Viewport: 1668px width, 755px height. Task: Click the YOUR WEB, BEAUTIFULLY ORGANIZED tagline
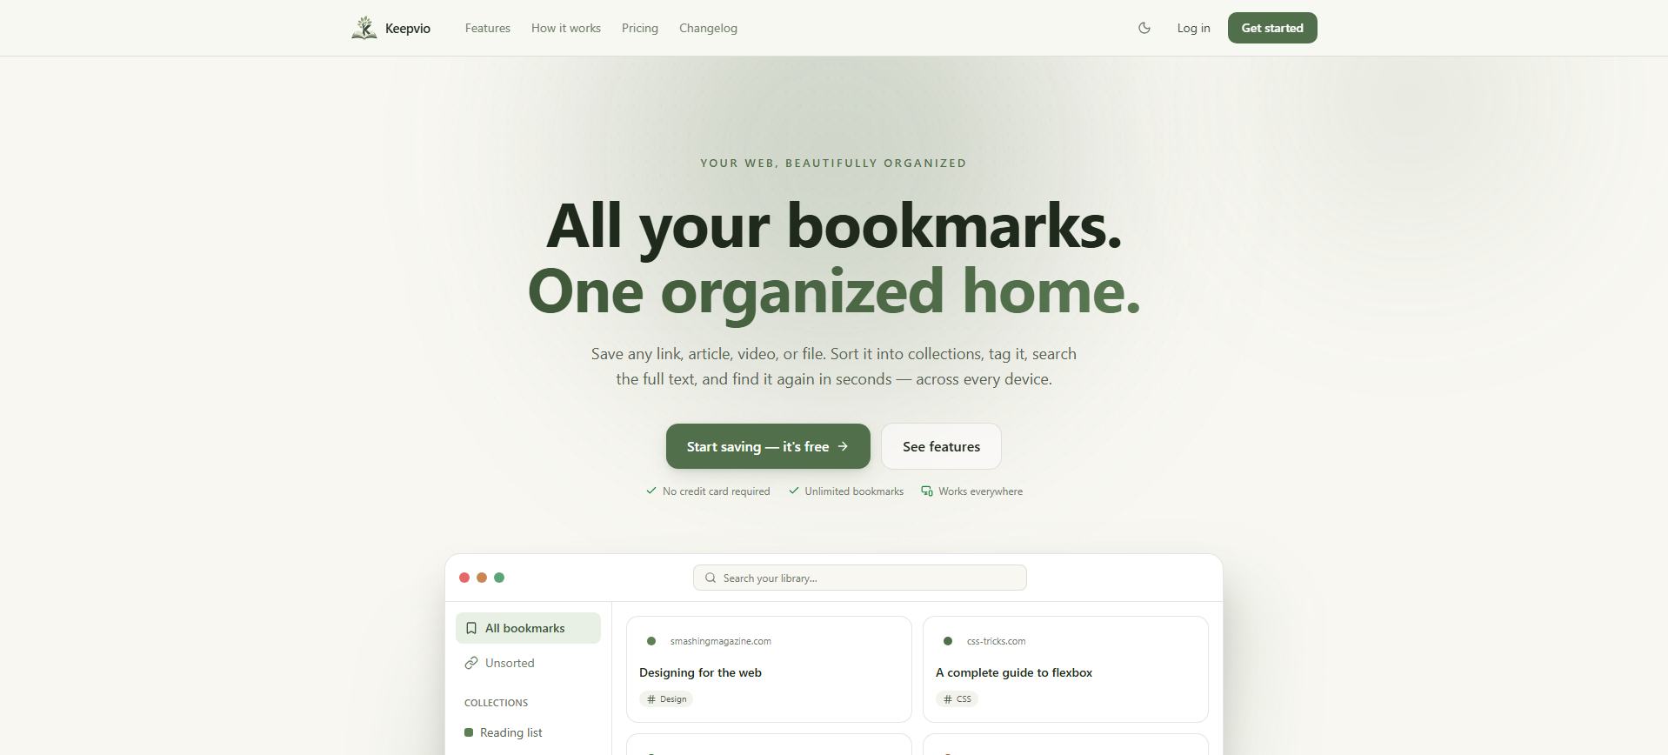point(834,164)
